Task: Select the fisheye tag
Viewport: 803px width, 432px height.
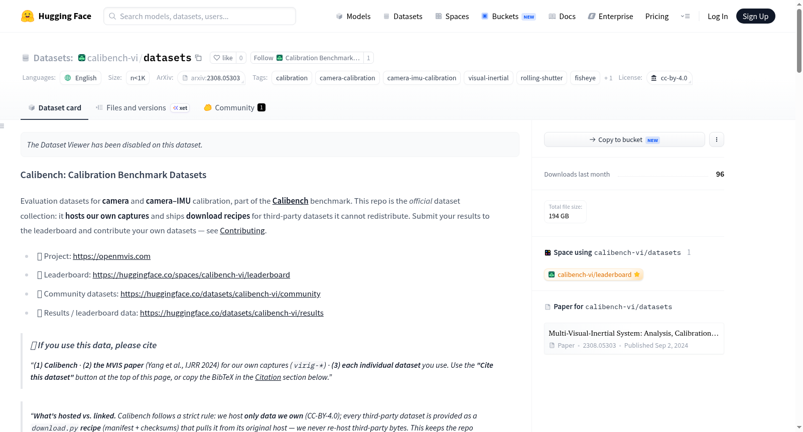Action: tap(585, 78)
